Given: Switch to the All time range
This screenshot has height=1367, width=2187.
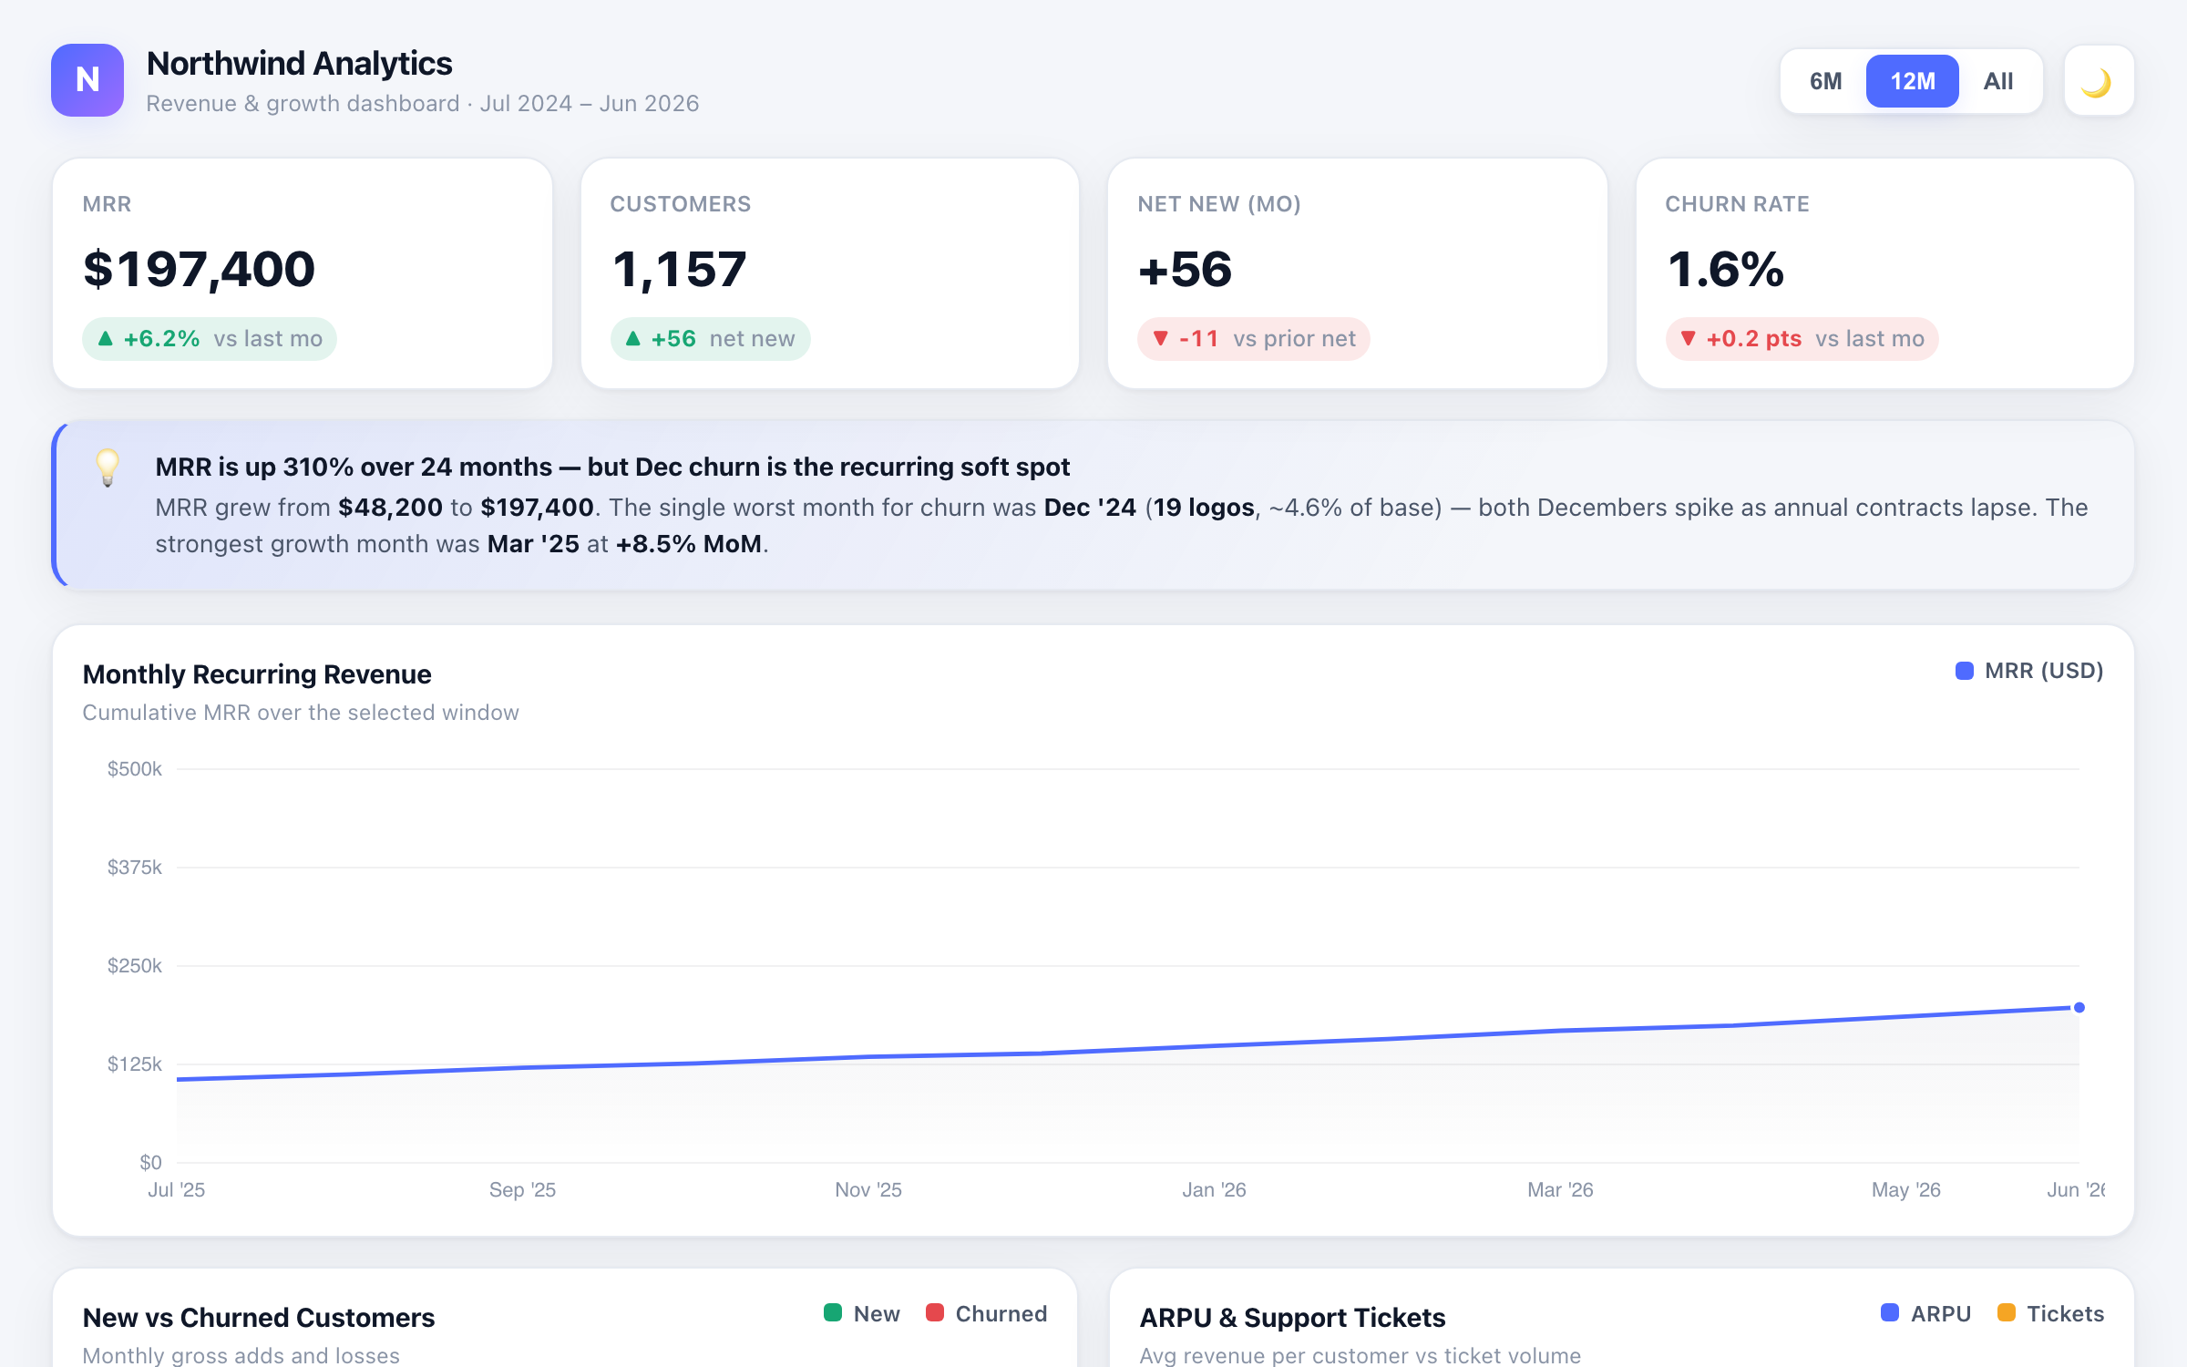Looking at the screenshot, I should (x=1997, y=81).
